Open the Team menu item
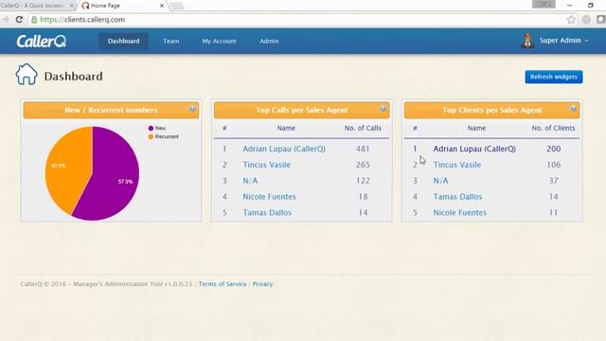This screenshot has width=606, height=341. point(170,41)
